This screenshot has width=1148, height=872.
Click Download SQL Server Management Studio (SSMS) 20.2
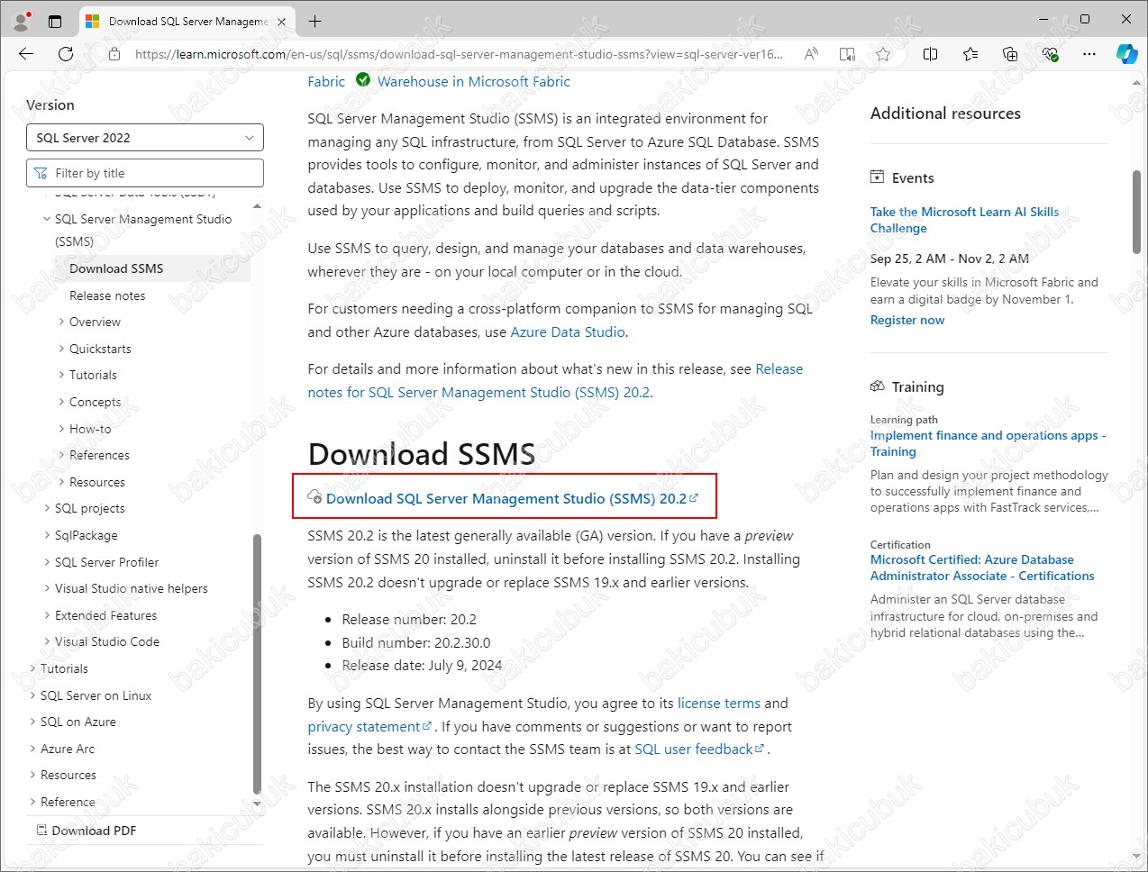[506, 498]
